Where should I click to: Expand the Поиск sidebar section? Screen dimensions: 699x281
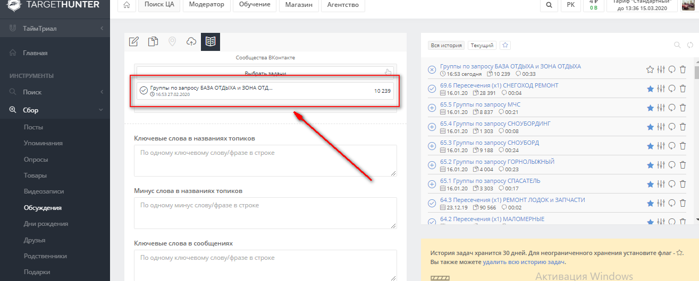101,92
